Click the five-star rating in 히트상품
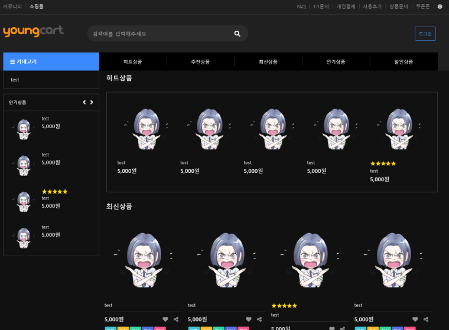 tap(383, 164)
